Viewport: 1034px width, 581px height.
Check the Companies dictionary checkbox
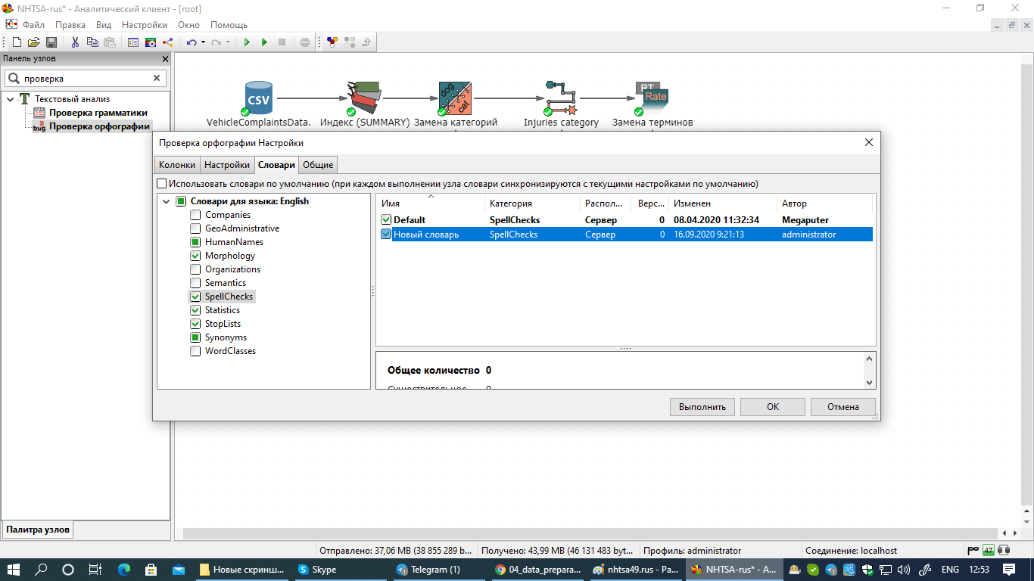pyautogui.click(x=195, y=215)
